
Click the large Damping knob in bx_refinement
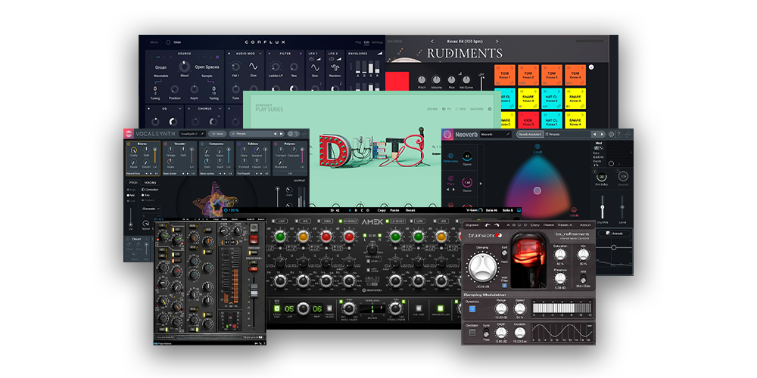coord(482,266)
